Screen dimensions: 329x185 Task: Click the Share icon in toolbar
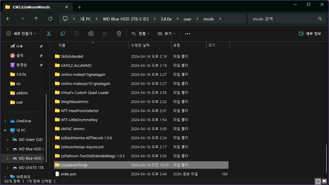105,34
